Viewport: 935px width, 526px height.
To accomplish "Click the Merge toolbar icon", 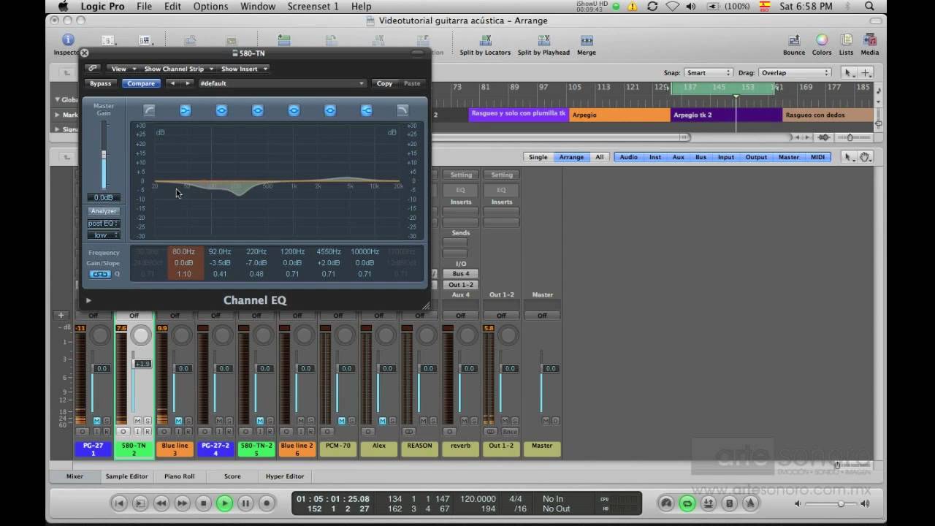I will click(587, 40).
